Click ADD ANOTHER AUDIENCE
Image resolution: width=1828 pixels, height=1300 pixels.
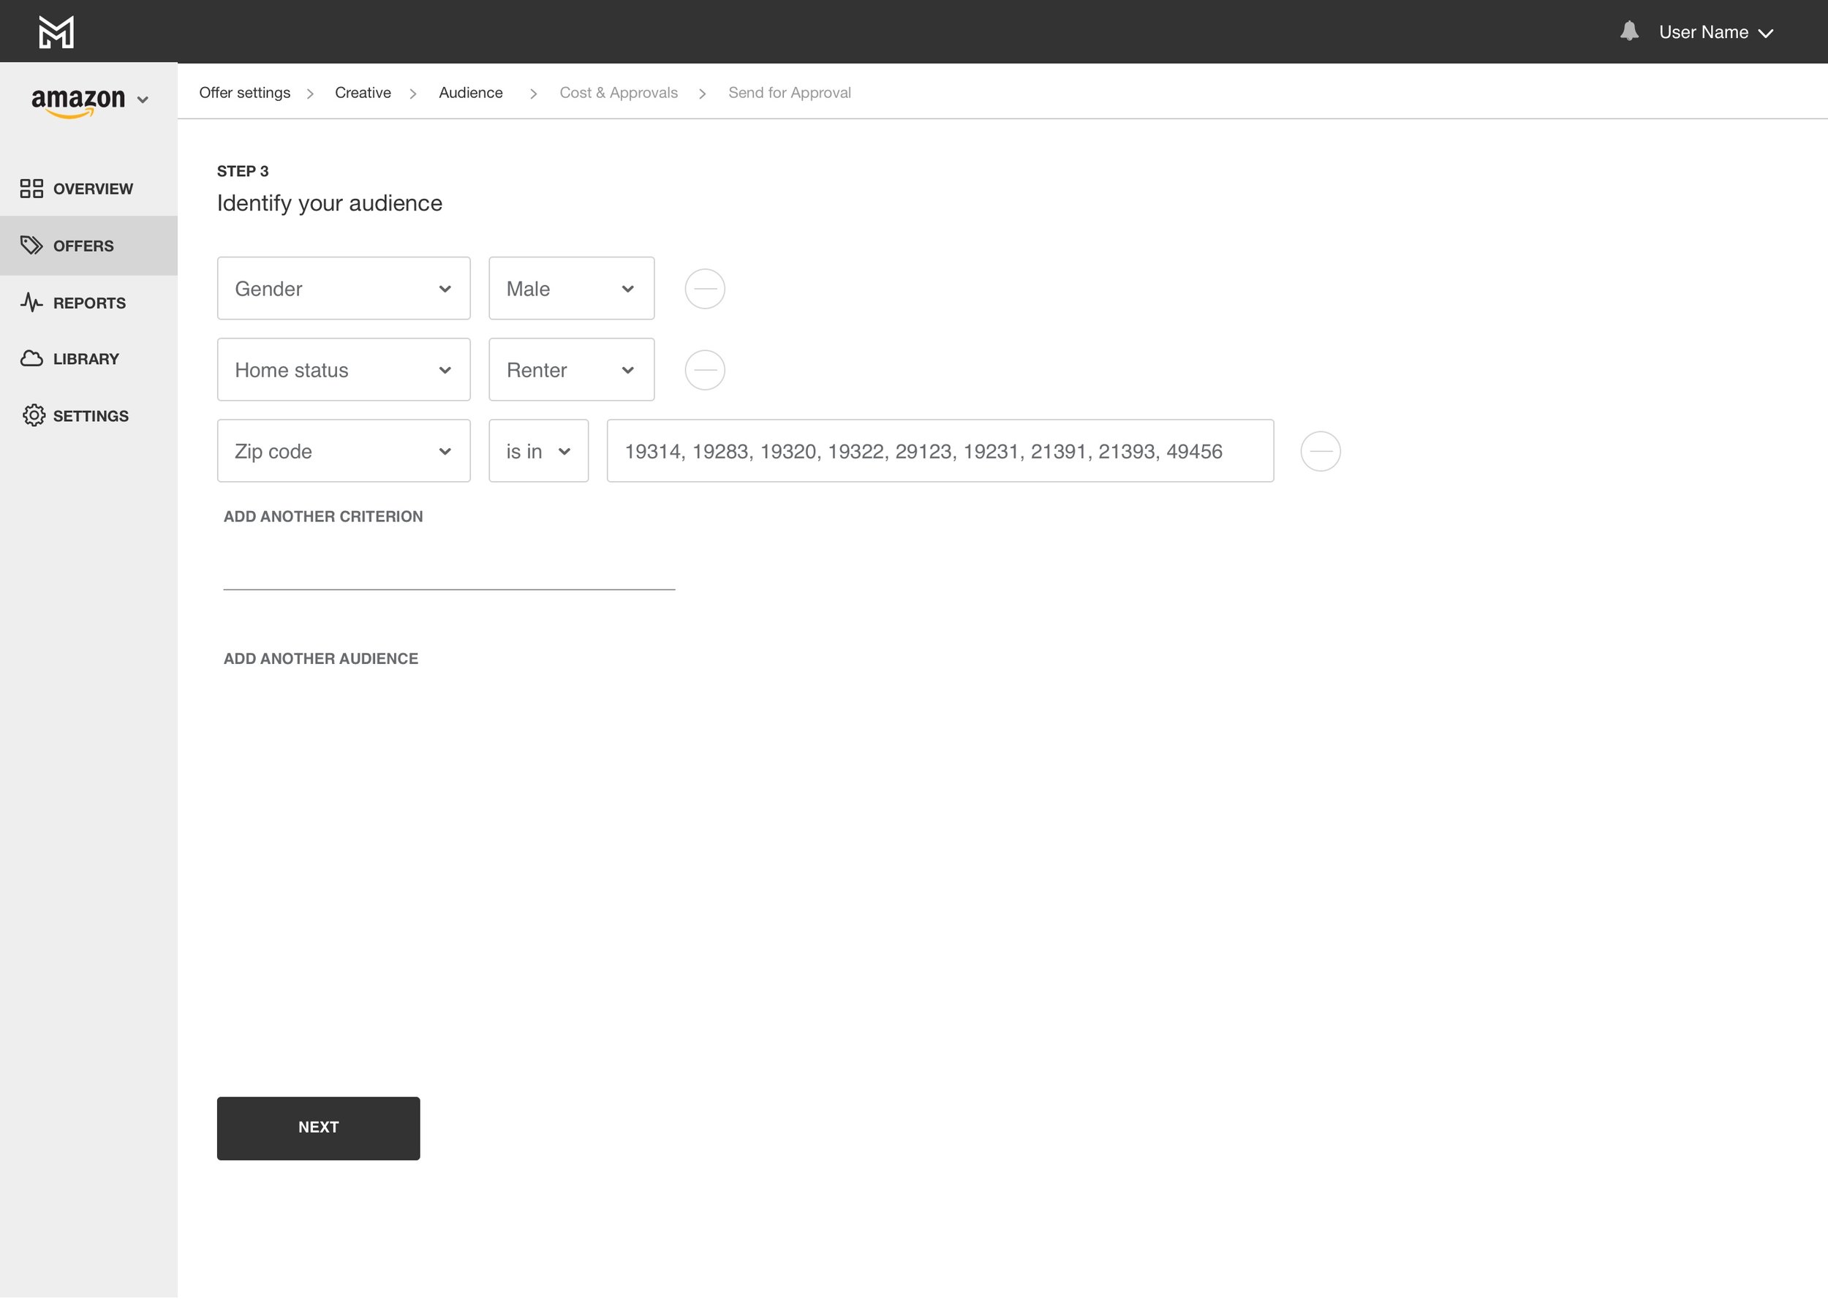[x=321, y=659]
